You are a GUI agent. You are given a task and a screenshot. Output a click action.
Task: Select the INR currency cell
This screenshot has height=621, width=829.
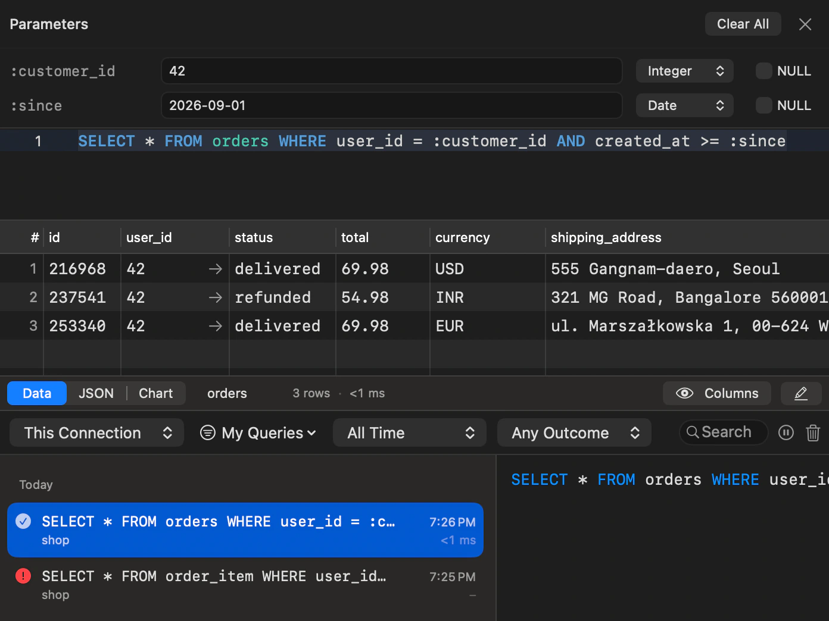coord(488,297)
